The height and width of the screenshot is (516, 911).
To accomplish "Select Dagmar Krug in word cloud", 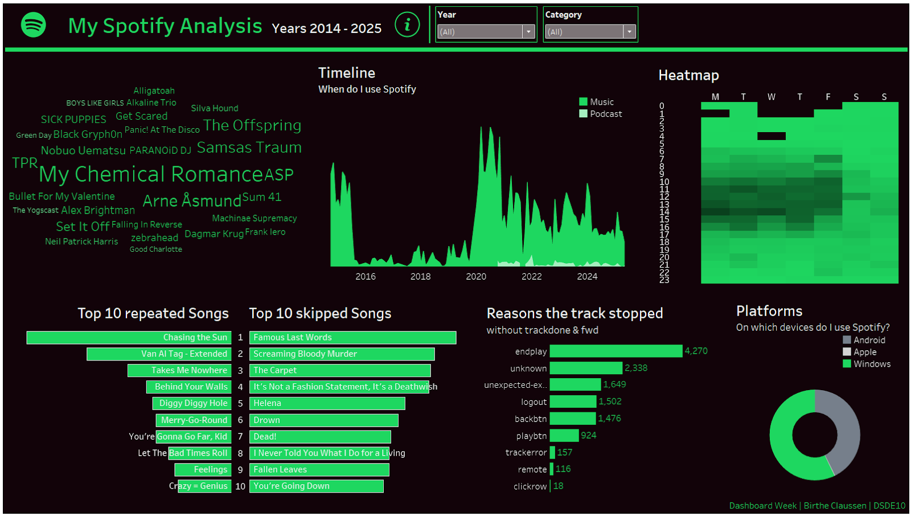I will [x=214, y=234].
